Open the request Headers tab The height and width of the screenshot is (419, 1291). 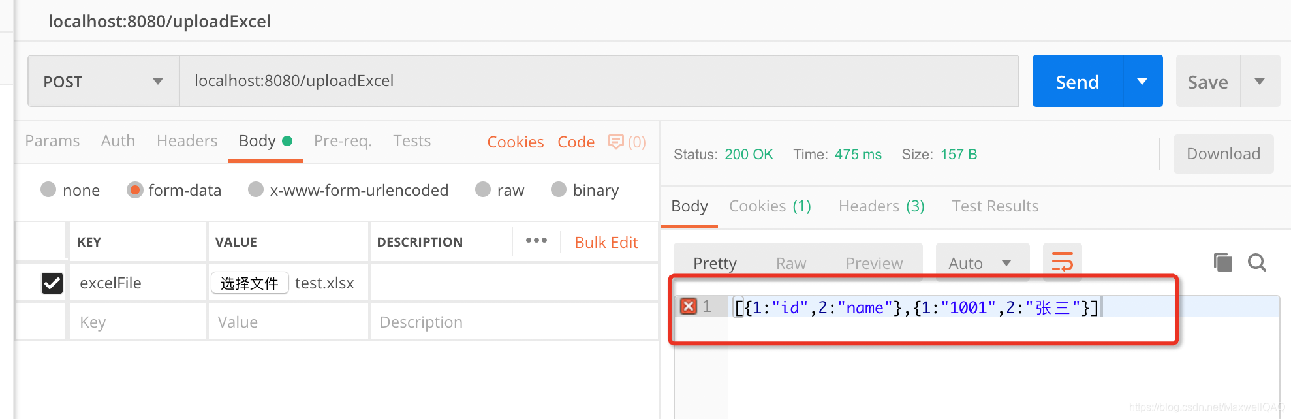(187, 141)
